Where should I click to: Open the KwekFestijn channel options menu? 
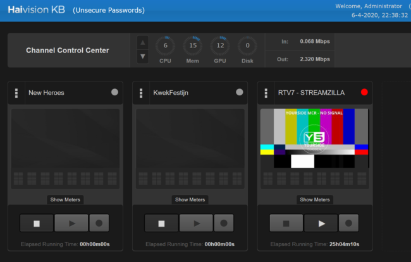[141, 93]
